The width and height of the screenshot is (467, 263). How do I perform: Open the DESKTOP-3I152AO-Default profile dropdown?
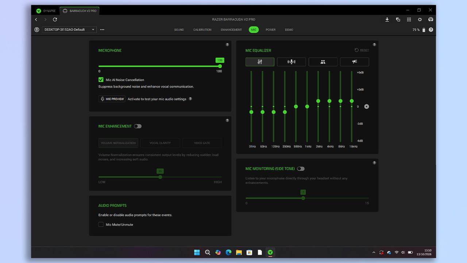pos(69,30)
